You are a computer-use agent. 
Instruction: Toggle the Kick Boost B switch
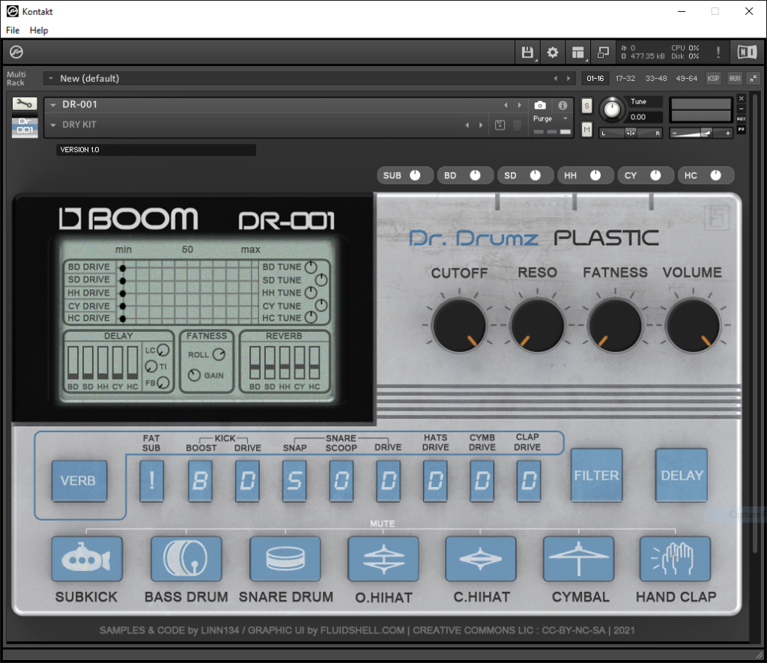(200, 481)
